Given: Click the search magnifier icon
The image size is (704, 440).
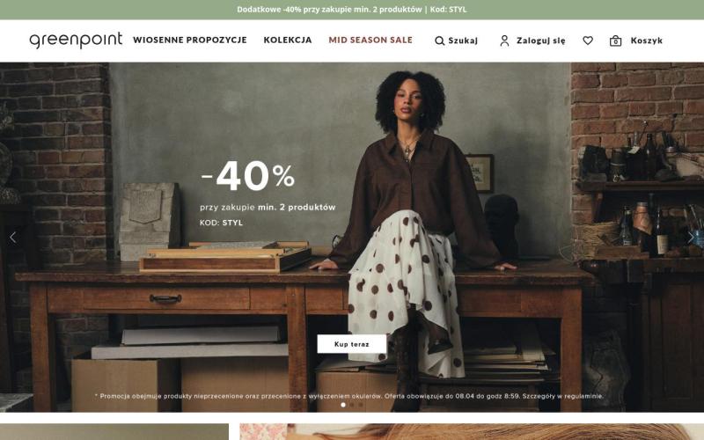Looking at the screenshot, I should click(439, 40).
